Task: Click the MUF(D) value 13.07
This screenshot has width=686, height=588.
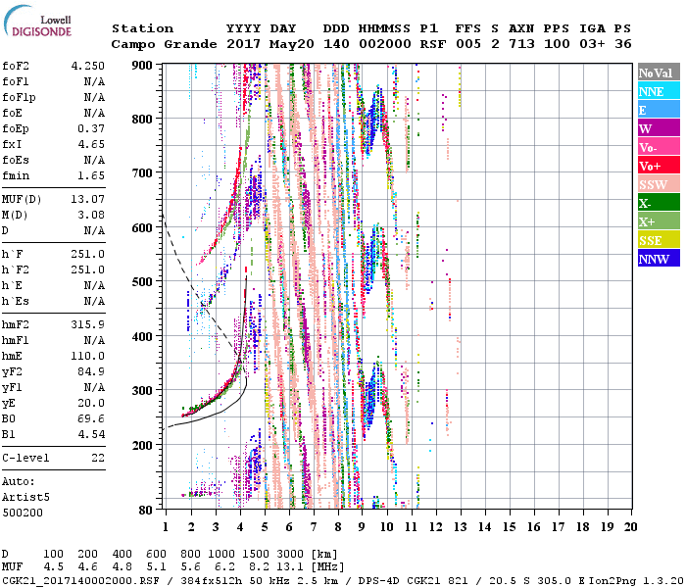Action: point(88,200)
